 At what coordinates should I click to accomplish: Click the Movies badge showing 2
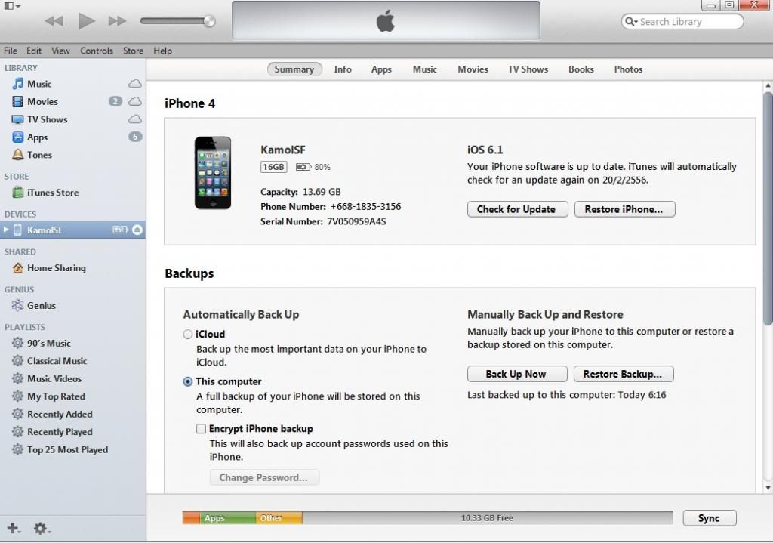tap(115, 102)
